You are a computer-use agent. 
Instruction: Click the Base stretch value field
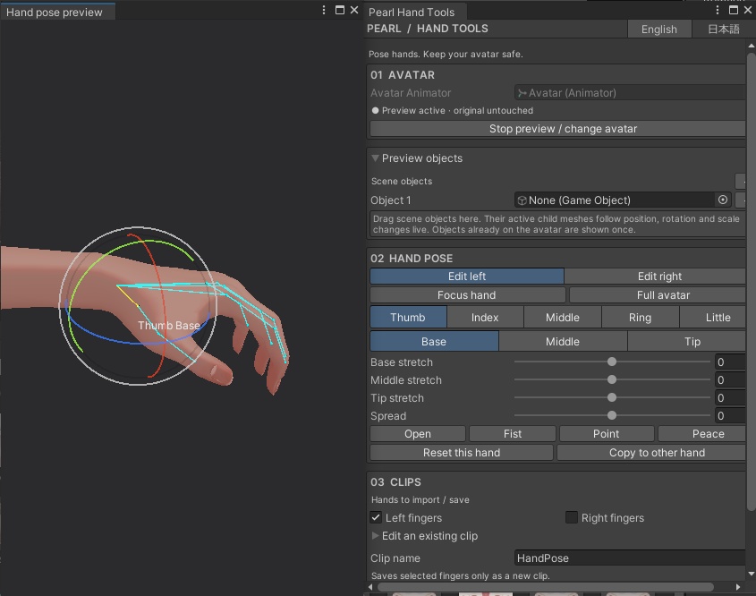coord(730,362)
